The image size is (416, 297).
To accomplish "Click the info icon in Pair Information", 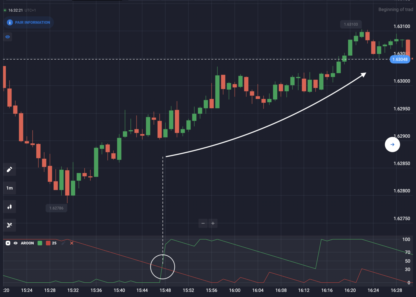I will [x=10, y=22].
